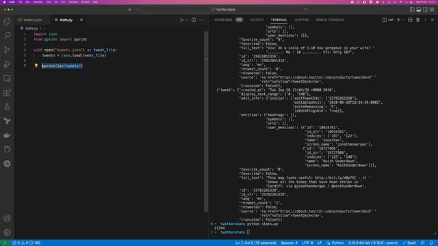Open the Explorer view in activity bar

click(x=7, y=21)
